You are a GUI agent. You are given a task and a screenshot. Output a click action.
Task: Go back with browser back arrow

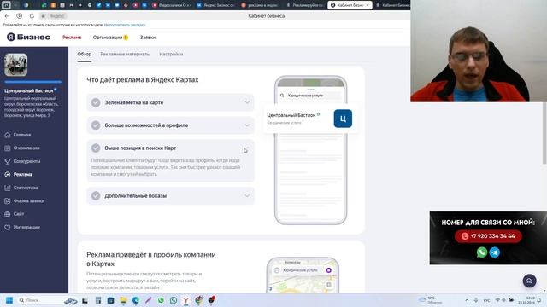pyautogui.click(x=7, y=16)
